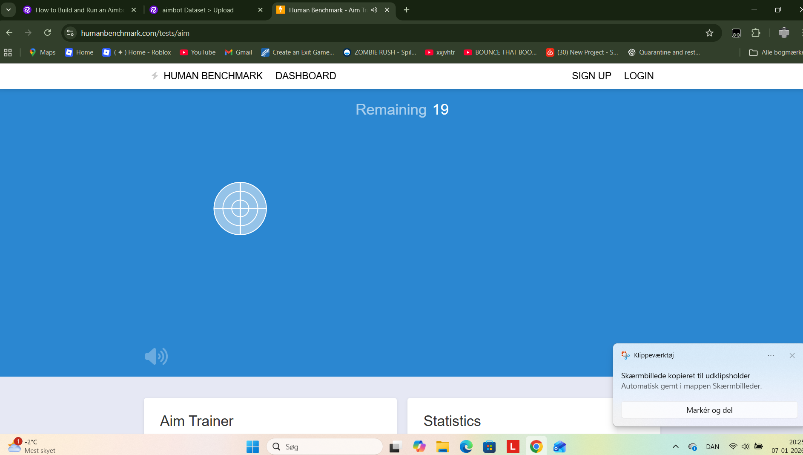
Task: Open the Gmail bookmark
Action: click(238, 52)
